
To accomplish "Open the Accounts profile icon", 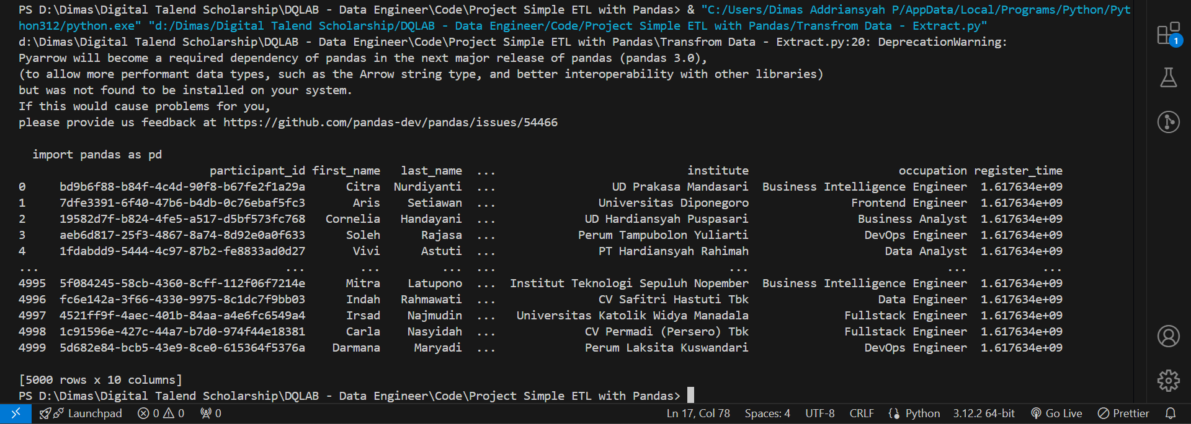I will click(1168, 336).
